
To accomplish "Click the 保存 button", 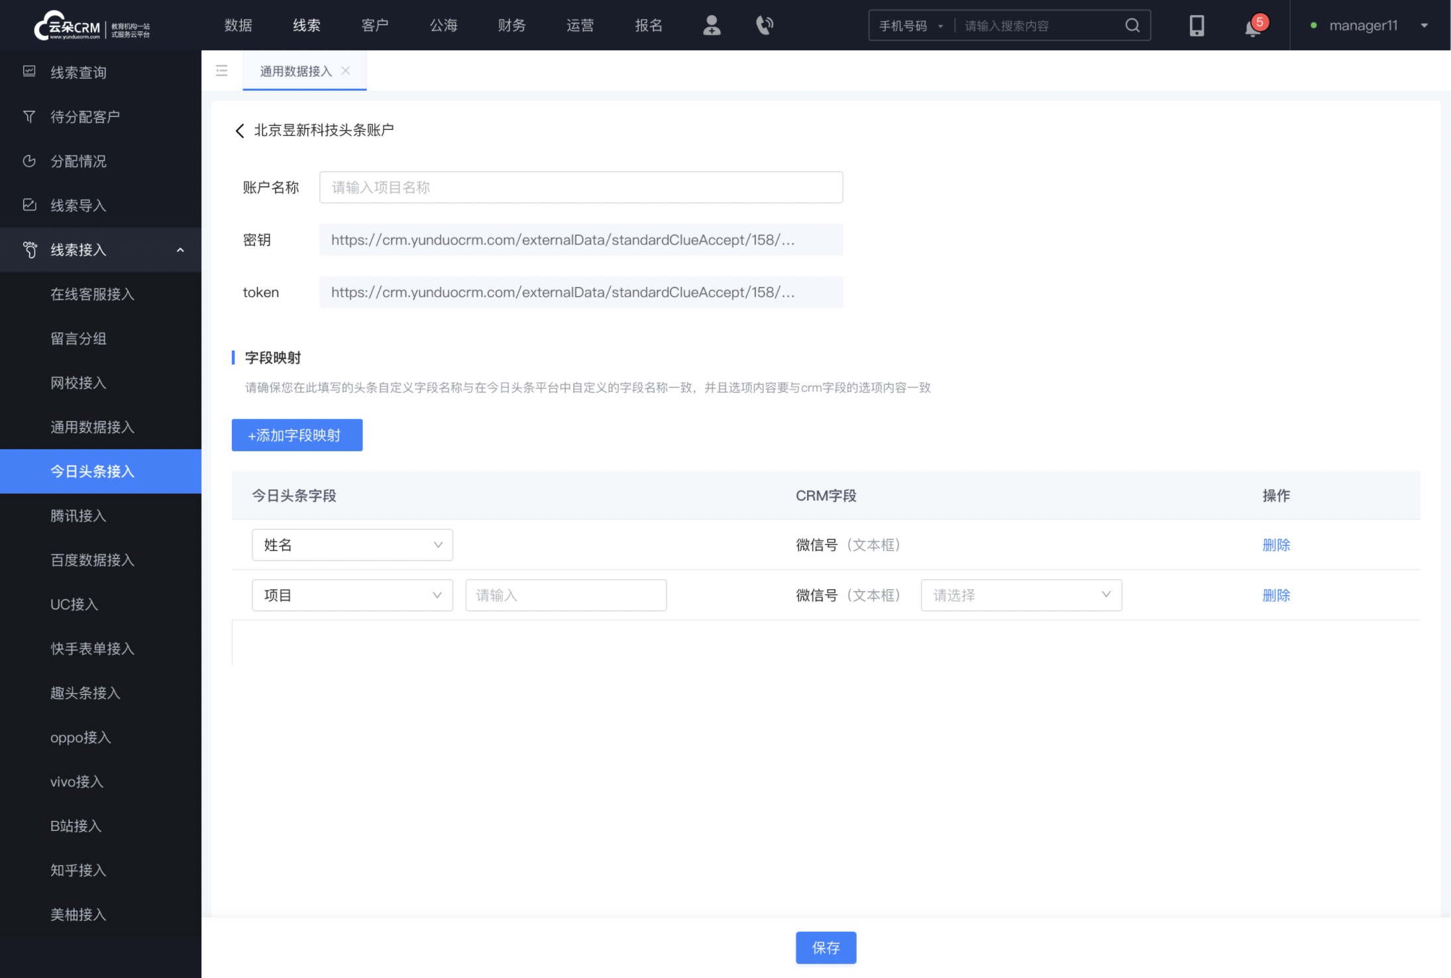I will point(826,948).
